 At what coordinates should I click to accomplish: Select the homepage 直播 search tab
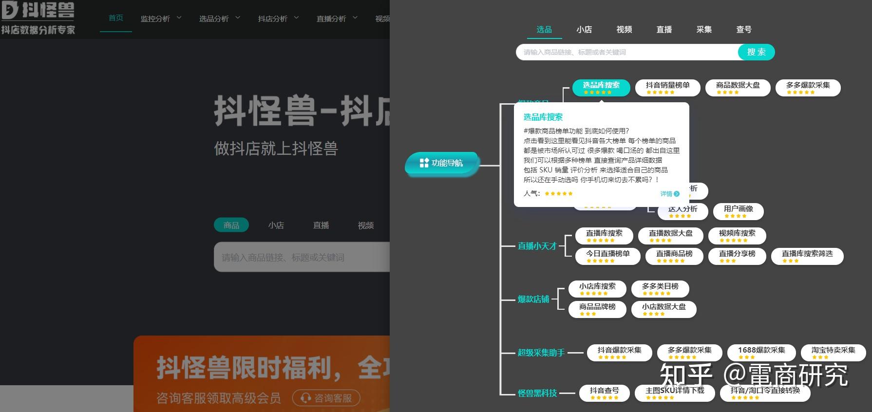[321, 225]
